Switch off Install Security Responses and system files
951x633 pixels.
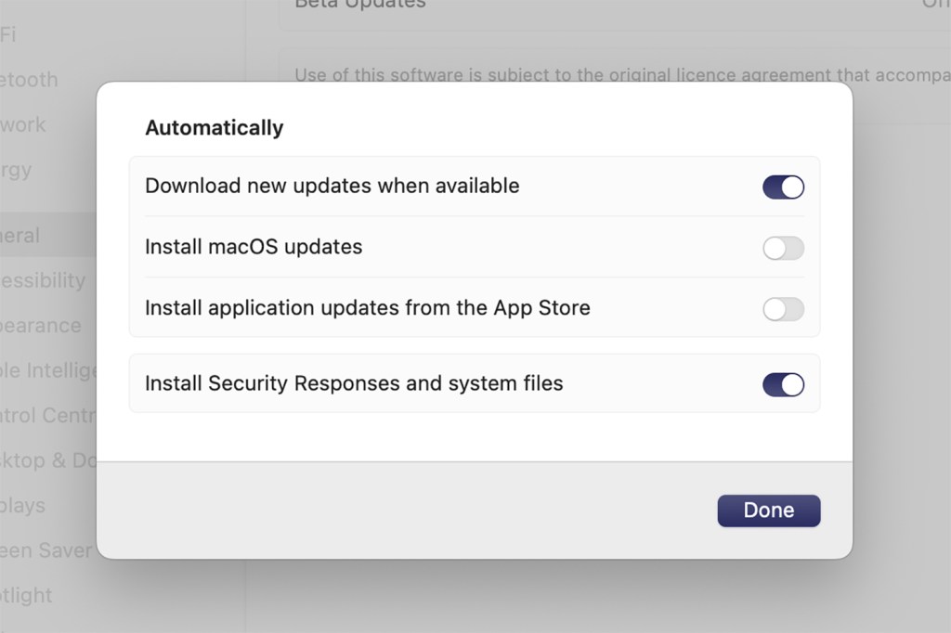(x=783, y=384)
